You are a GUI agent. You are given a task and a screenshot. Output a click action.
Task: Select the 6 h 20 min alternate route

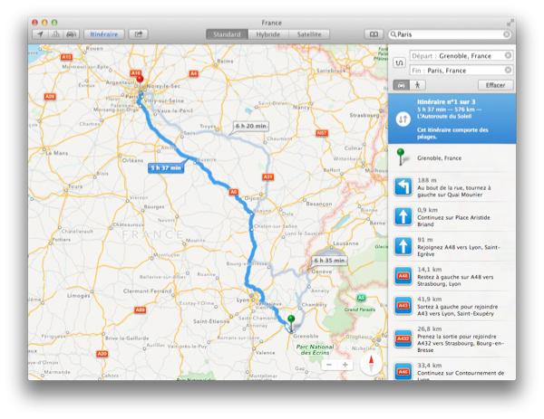(250, 126)
